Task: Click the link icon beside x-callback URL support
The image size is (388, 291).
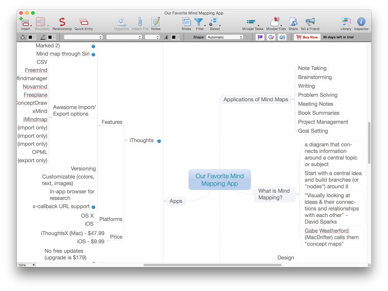Action: pyautogui.click(x=93, y=207)
